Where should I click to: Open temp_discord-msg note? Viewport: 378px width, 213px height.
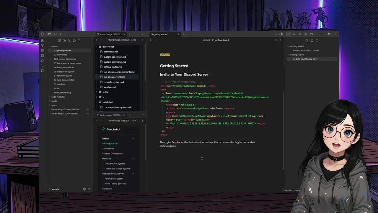[62, 93]
